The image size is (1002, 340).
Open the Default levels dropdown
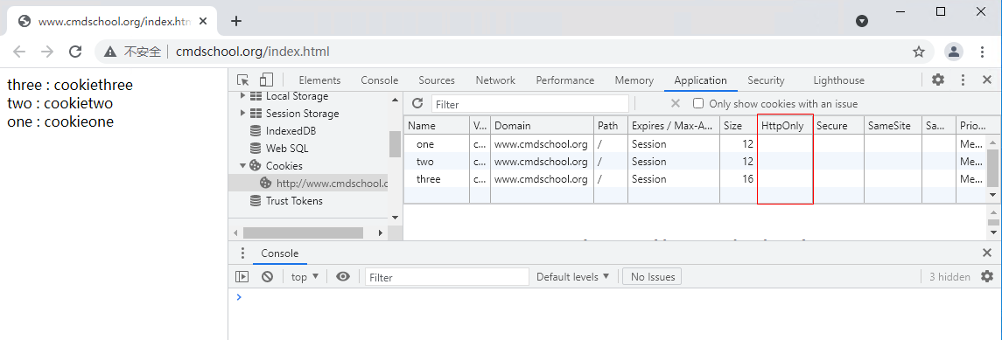point(572,277)
